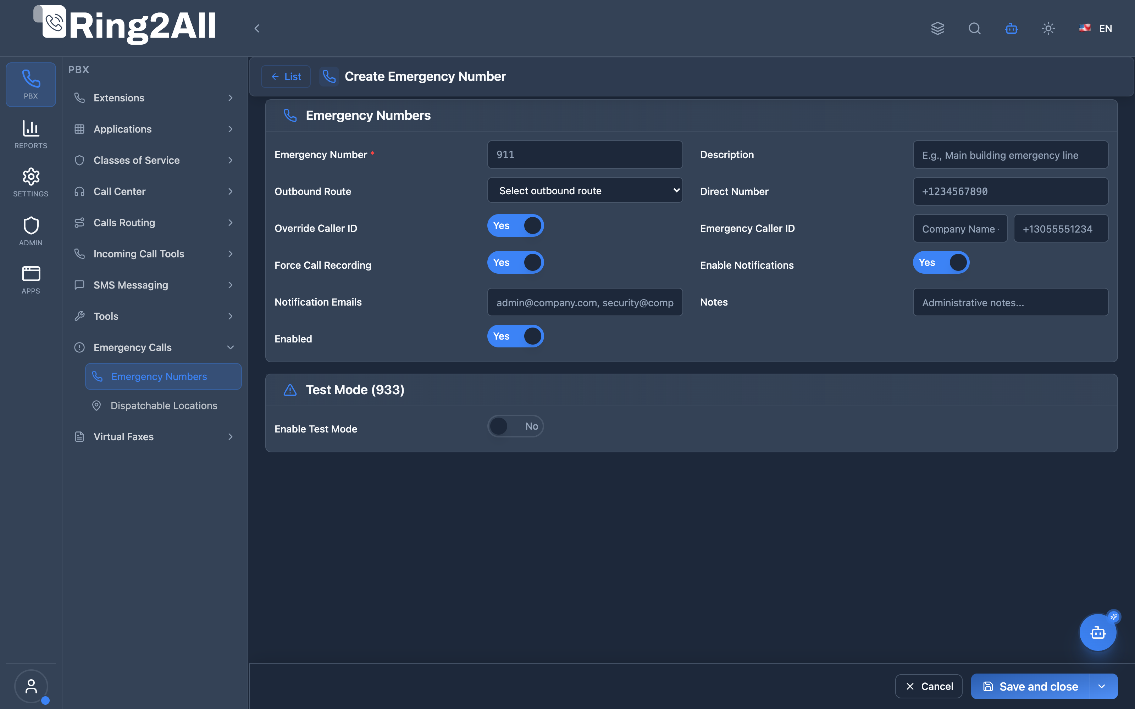Open the PBX section in the rail
The width and height of the screenshot is (1135, 709).
[x=31, y=84]
